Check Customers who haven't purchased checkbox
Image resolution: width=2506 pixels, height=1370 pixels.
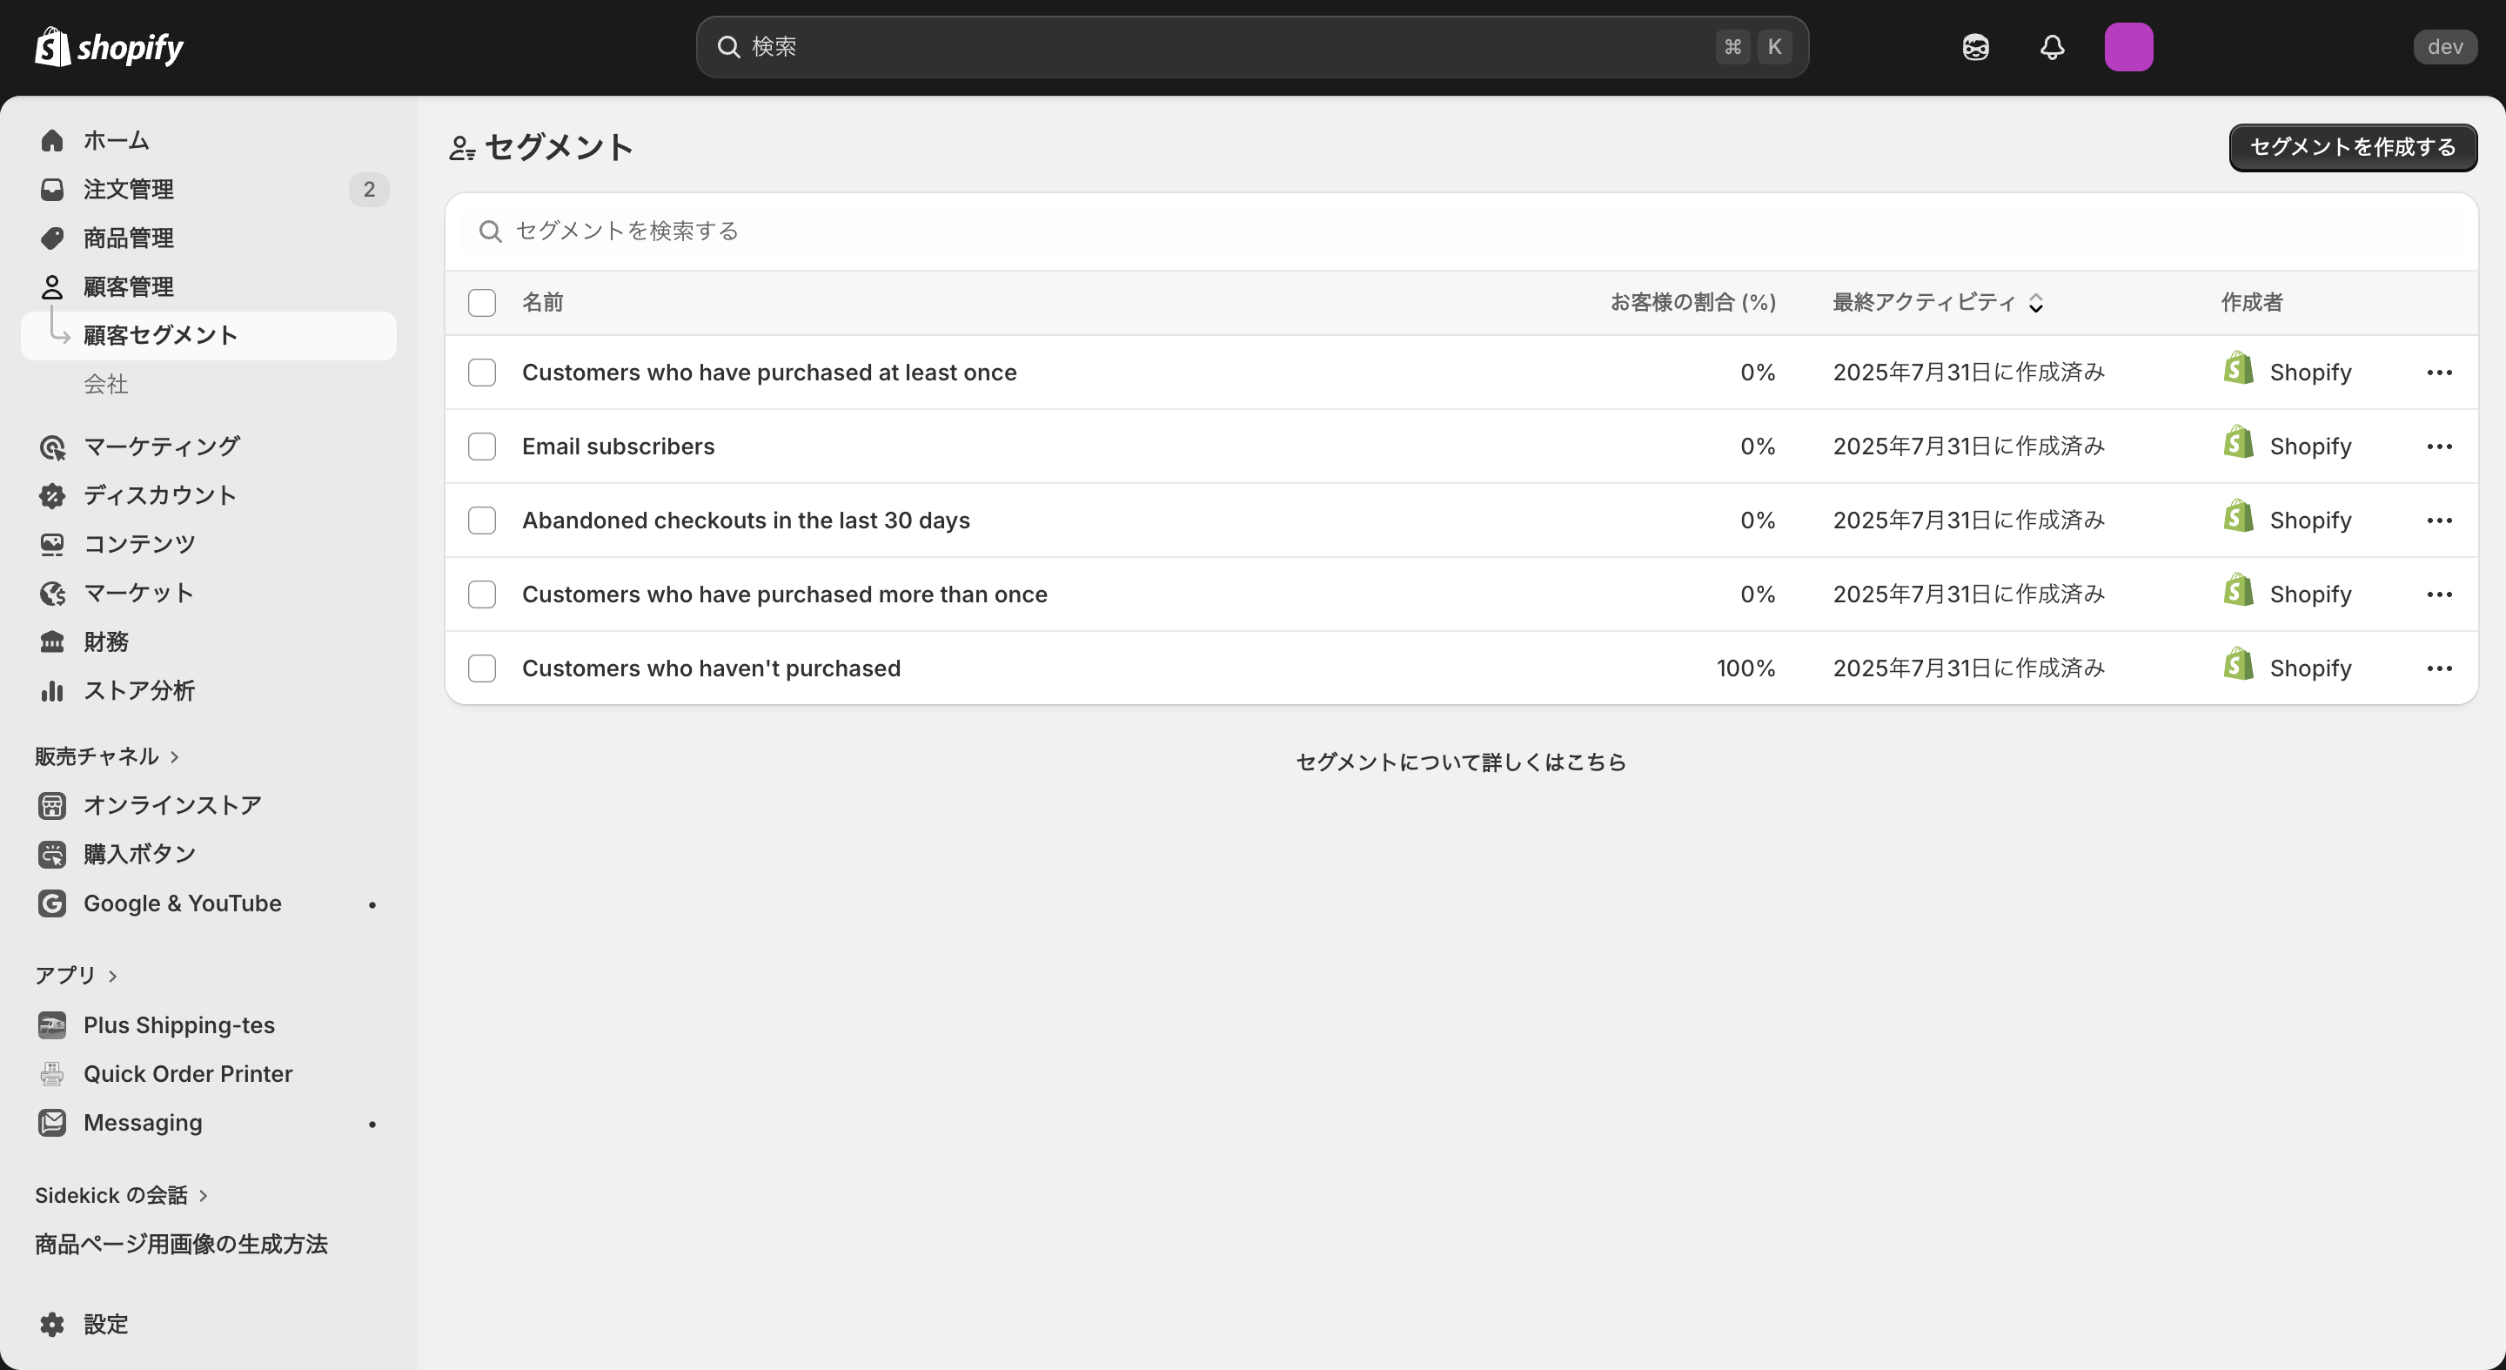[x=481, y=668]
